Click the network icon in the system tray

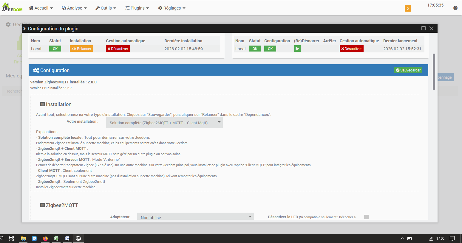pos(431,239)
